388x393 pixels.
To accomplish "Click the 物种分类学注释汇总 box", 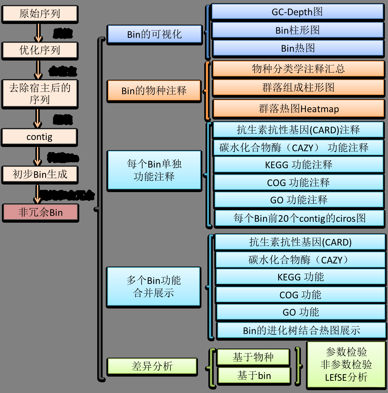I will click(298, 69).
